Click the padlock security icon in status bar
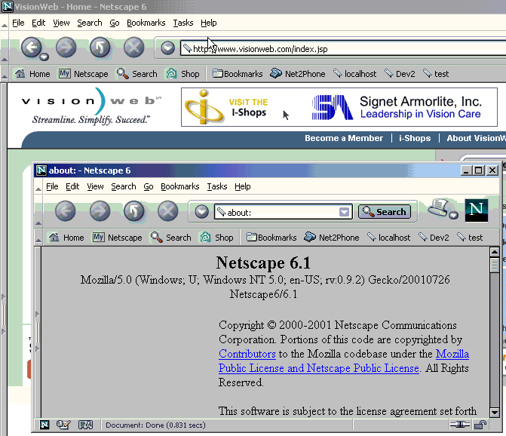This screenshot has height=436, width=506. [478, 425]
